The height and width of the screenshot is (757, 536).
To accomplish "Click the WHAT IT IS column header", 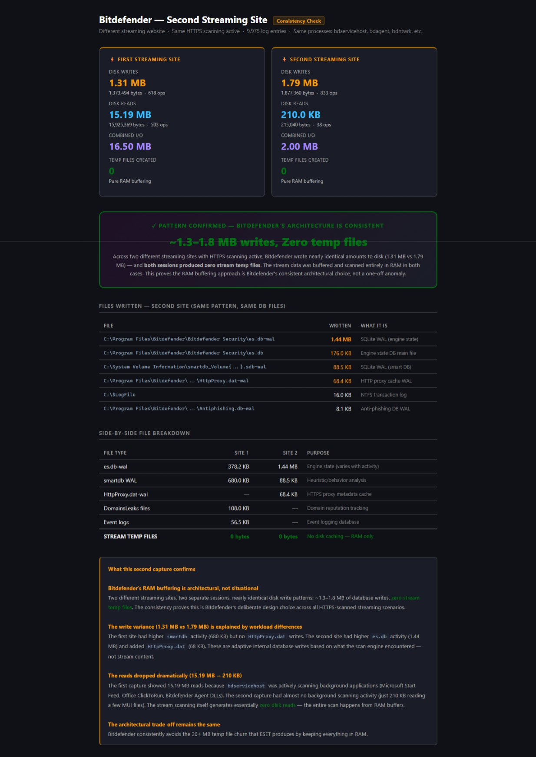I will point(374,326).
